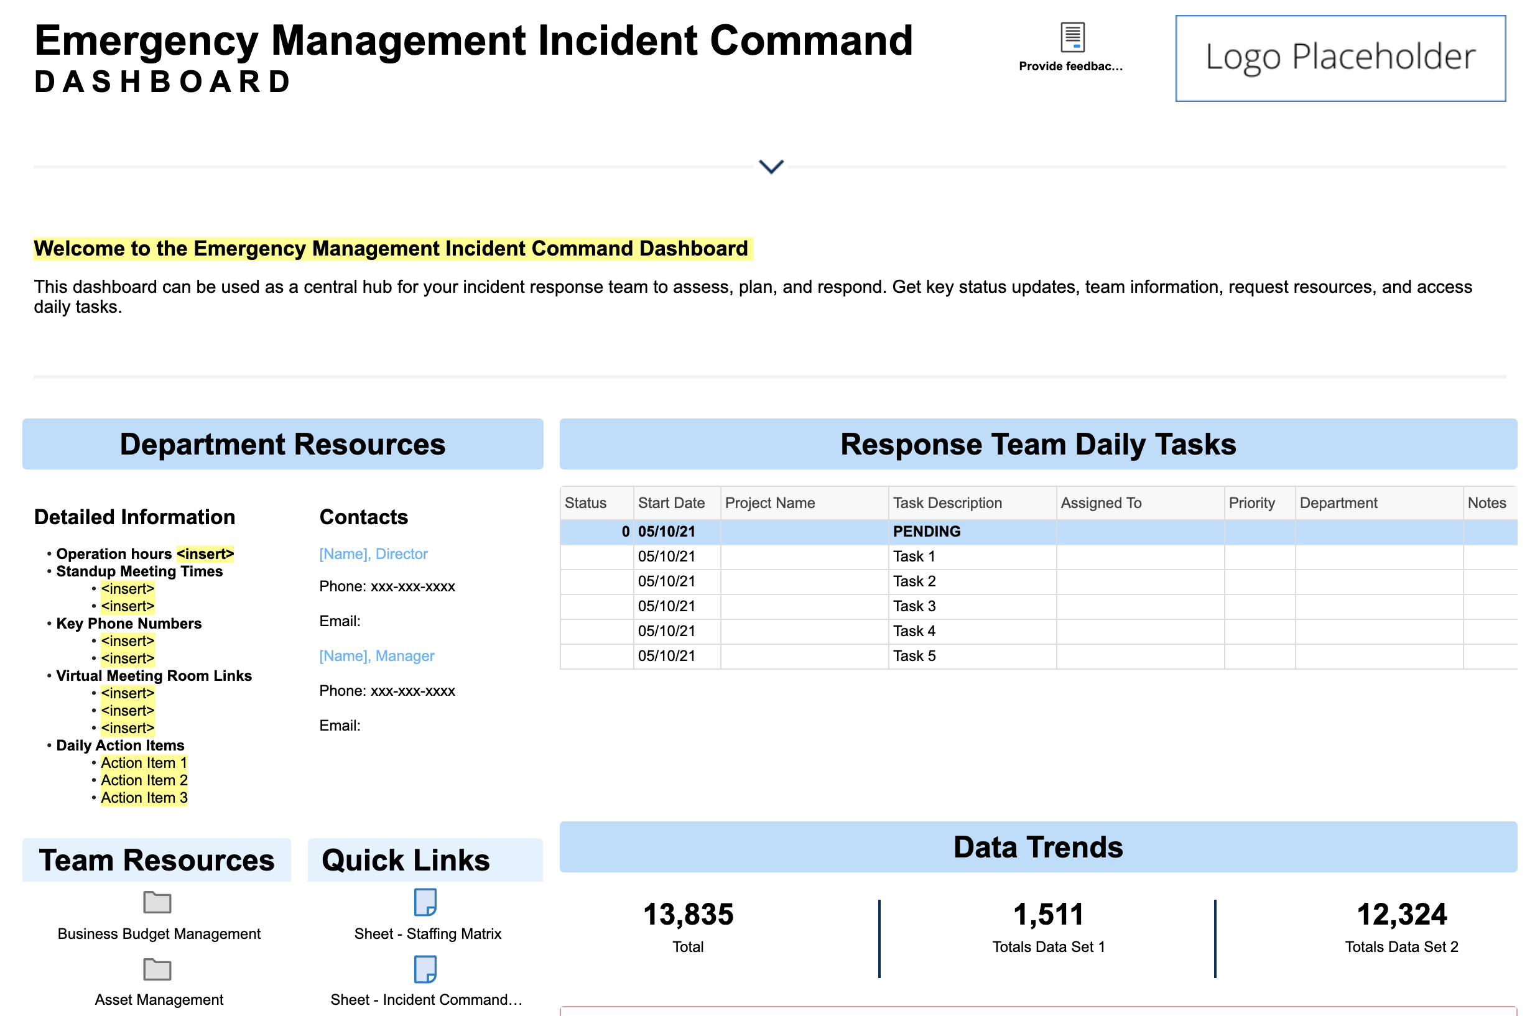Click the Business Budget Management label
The width and height of the screenshot is (1540, 1016).
click(159, 934)
